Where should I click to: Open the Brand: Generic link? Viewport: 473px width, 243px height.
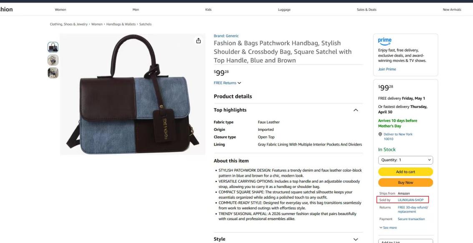[x=226, y=36]
